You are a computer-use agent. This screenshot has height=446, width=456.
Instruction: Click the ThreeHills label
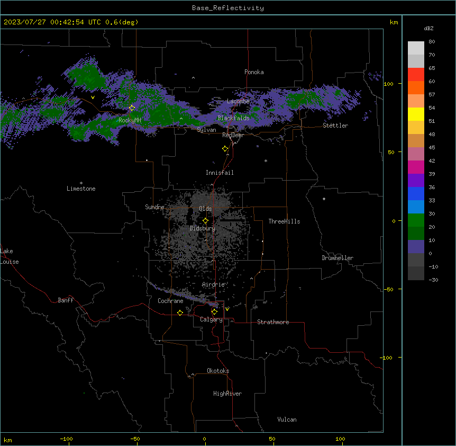point(284,221)
